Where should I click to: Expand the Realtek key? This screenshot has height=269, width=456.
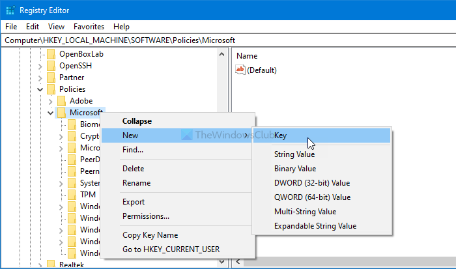pos(40,265)
